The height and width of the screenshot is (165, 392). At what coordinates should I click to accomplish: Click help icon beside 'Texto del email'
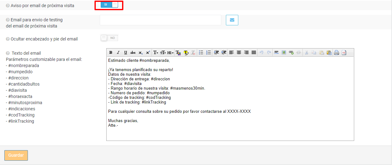point(8,53)
